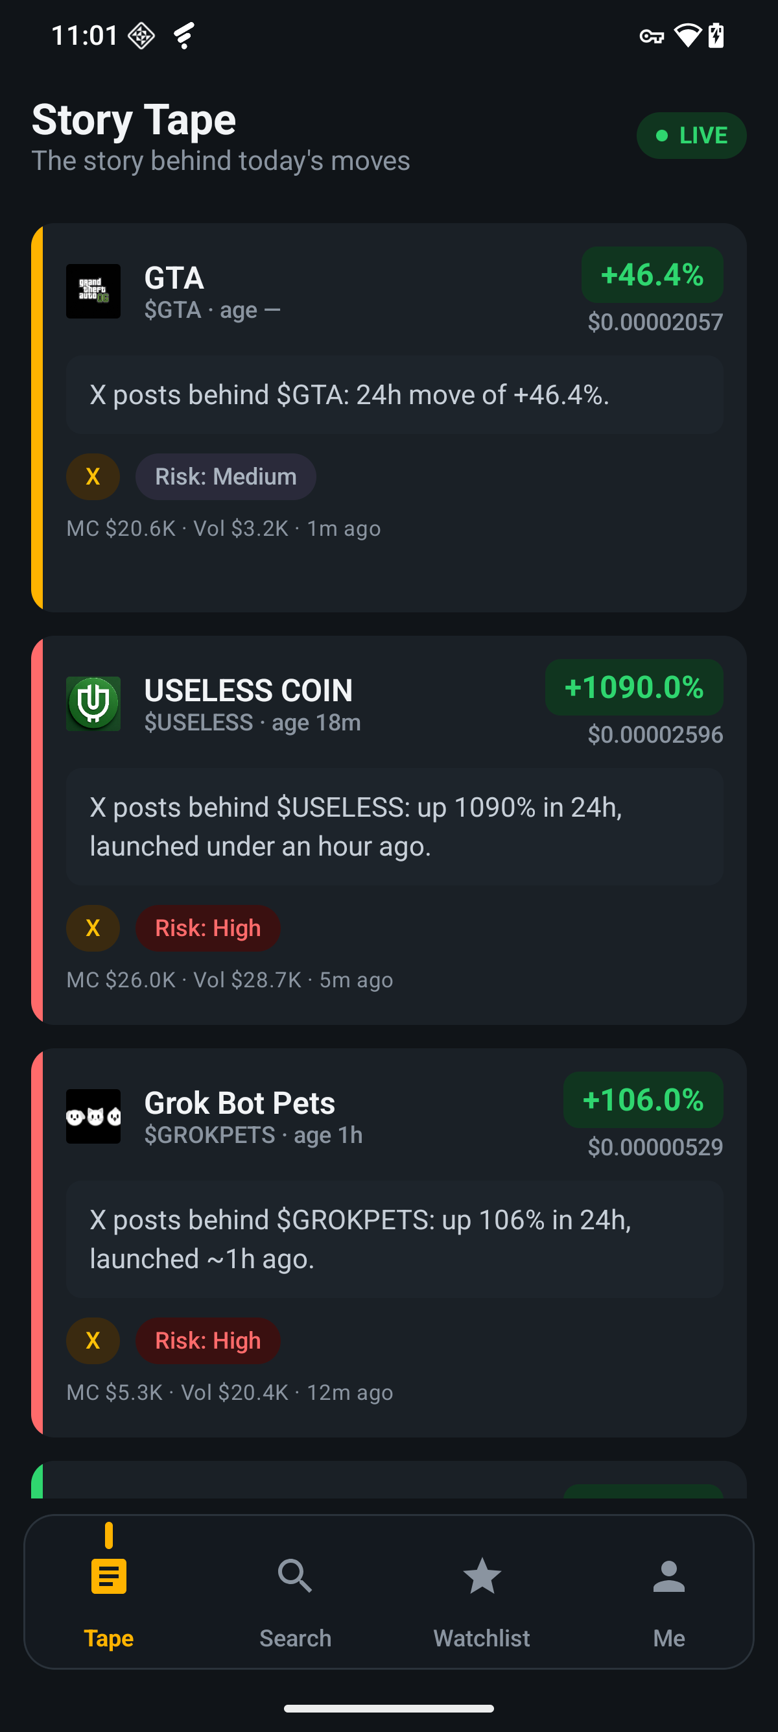
Task: Switch to the Watchlist tab label
Action: tap(482, 1638)
